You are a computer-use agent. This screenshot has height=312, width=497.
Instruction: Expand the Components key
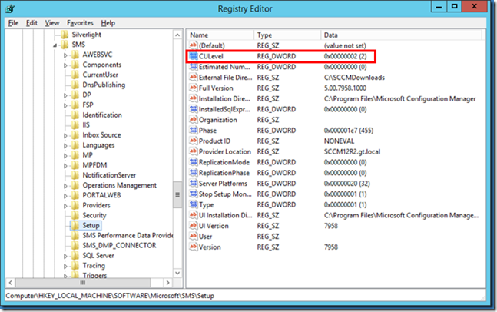(65, 65)
